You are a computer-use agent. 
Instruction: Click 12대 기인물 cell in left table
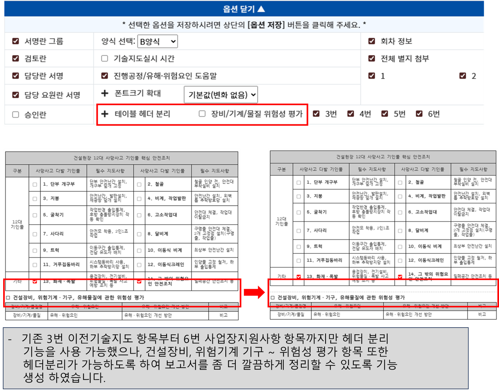(17, 224)
